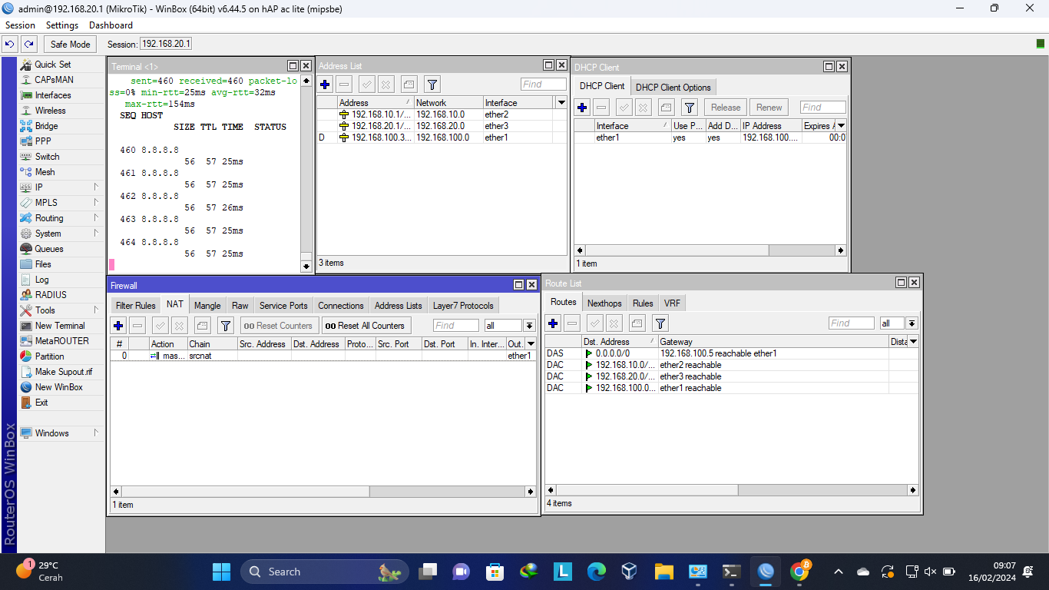Switch to VRF tab in Route List
Image resolution: width=1049 pixels, height=590 pixels.
(672, 303)
